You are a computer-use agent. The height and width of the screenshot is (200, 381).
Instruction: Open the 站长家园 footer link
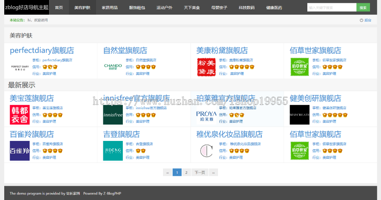click(x=73, y=194)
